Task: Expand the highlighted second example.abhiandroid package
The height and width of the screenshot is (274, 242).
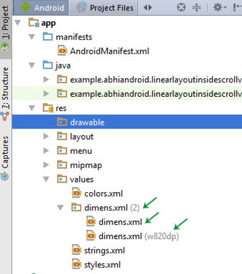Action: [46, 93]
